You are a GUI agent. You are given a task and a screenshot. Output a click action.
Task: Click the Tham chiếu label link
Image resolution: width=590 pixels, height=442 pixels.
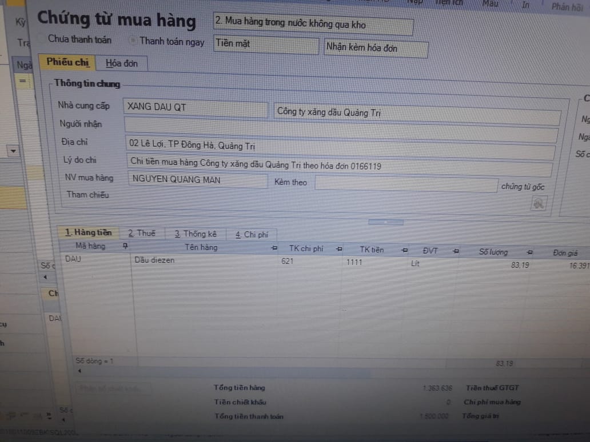tap(87, 194)
